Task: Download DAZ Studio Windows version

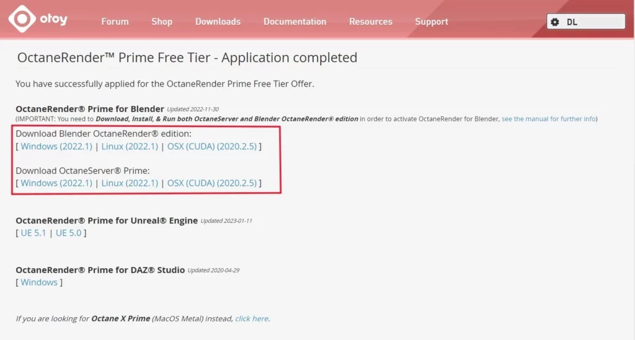Action: (39, 282)
